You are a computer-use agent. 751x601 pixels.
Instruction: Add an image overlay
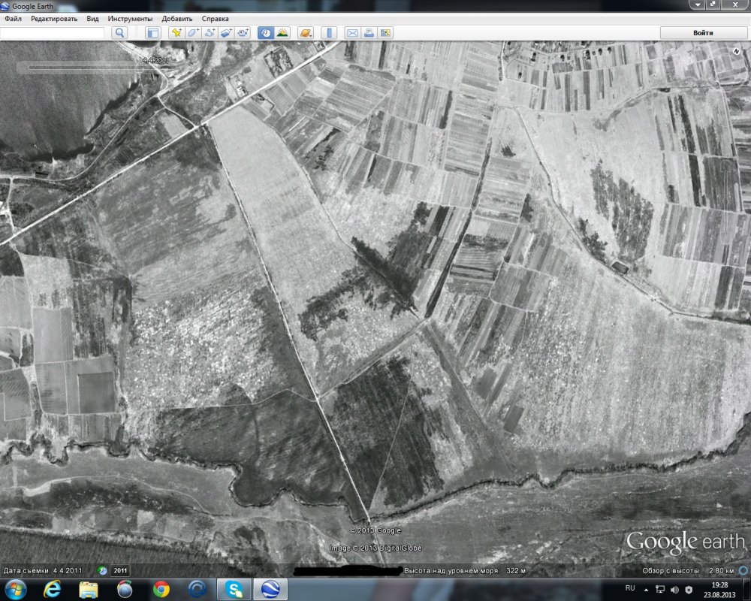tap(226, 33)
